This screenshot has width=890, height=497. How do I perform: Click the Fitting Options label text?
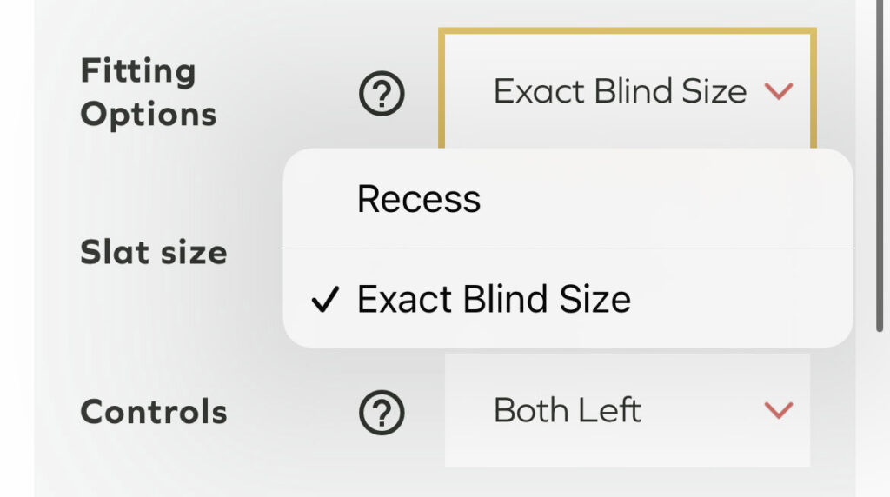(x=148, y=92)
